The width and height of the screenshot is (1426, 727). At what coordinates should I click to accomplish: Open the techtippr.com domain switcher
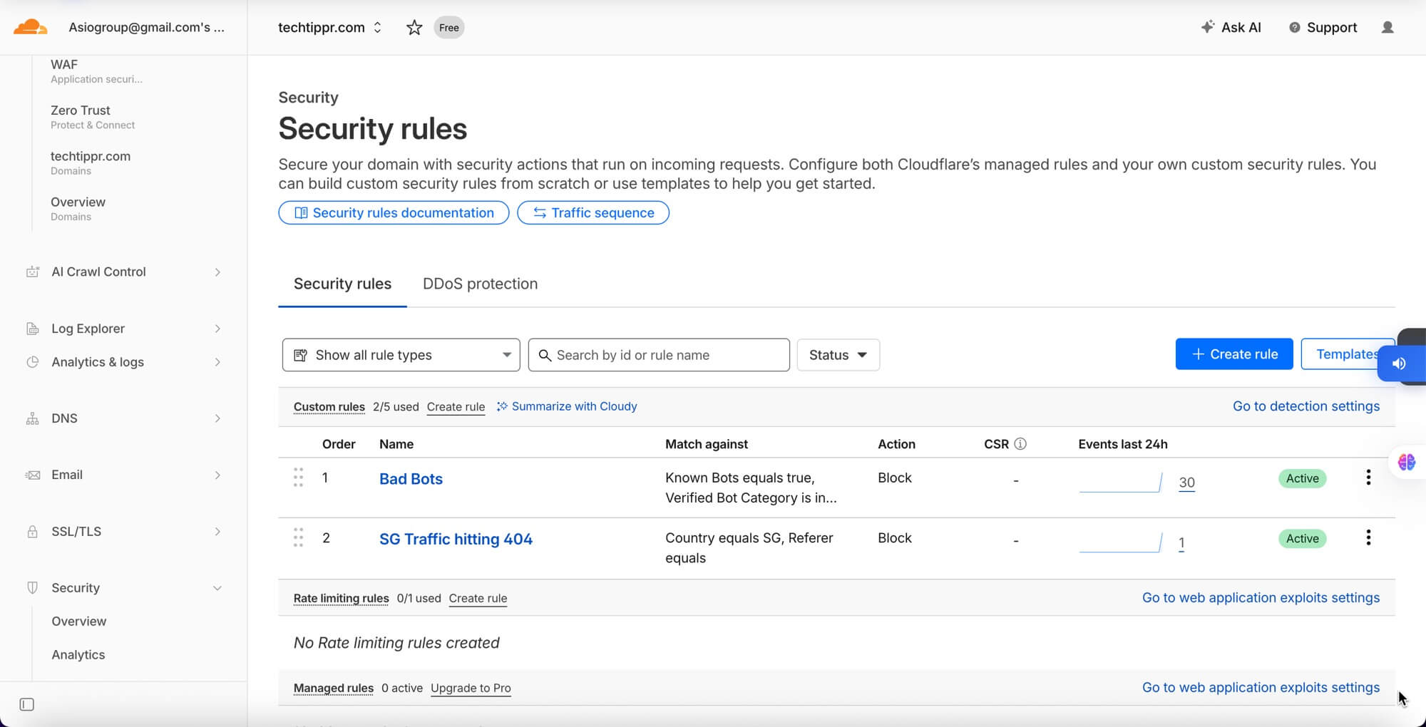coord(329,28)
